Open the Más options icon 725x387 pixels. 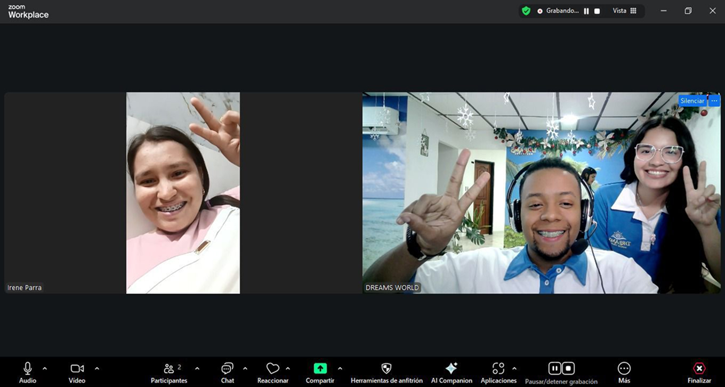(624, 369)
